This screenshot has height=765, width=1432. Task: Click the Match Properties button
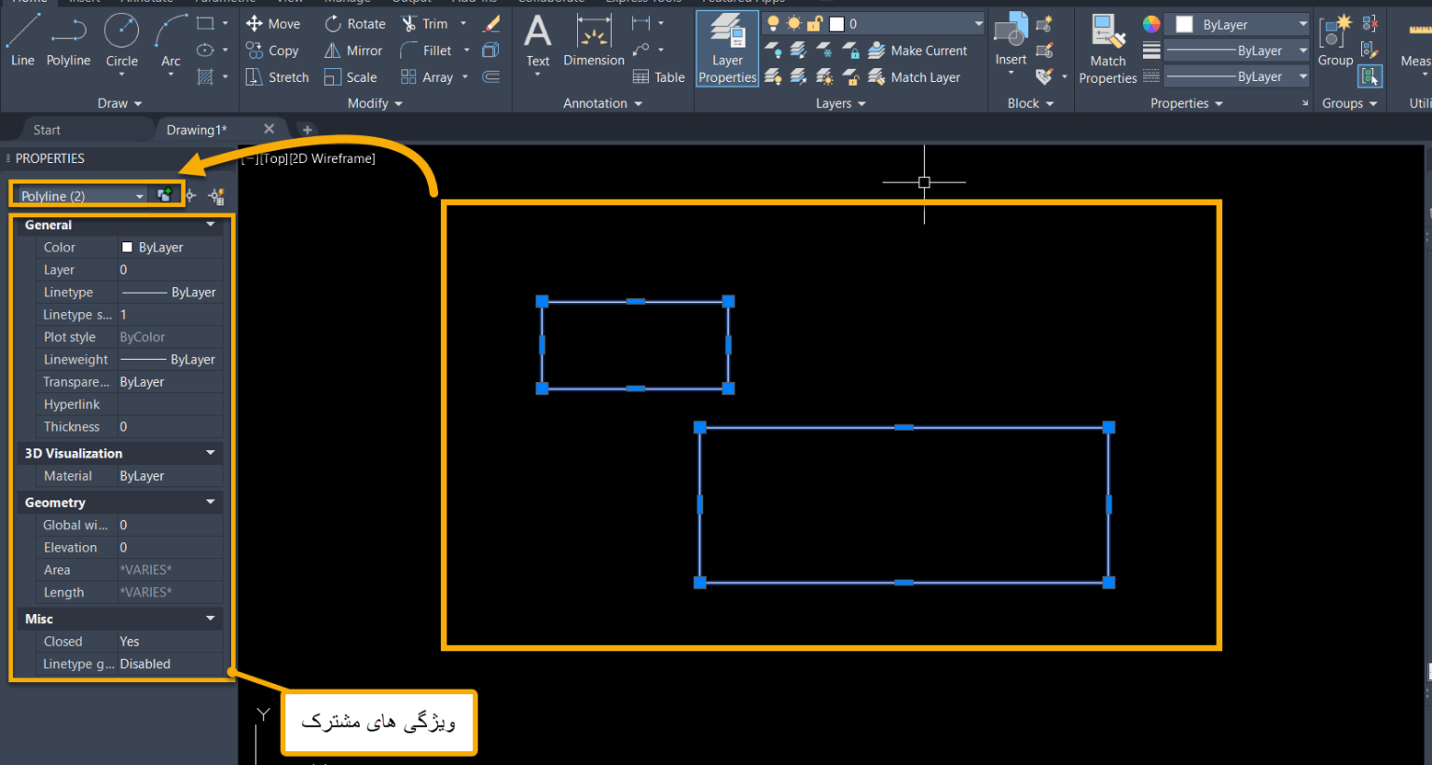[x=1108, y=48]
